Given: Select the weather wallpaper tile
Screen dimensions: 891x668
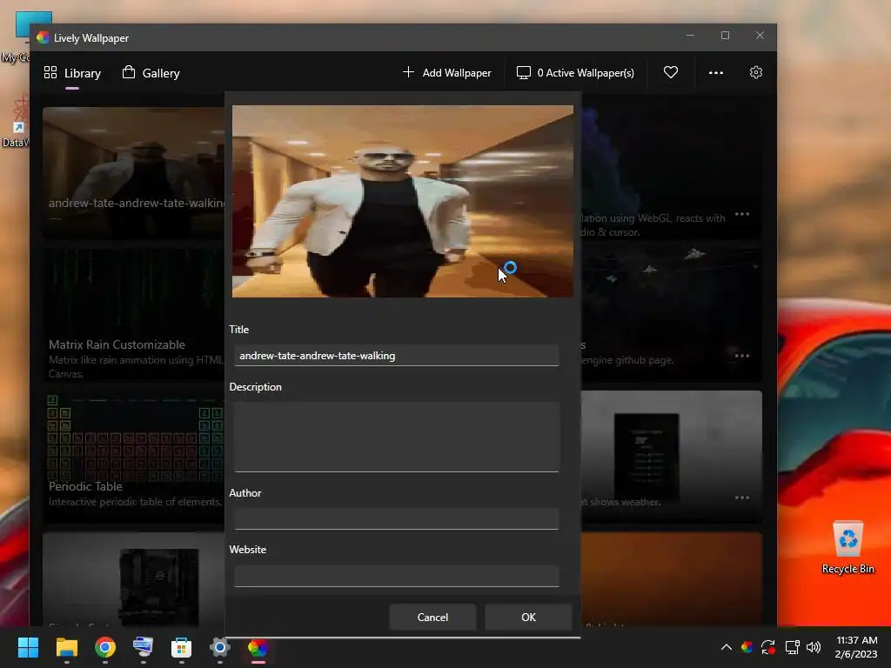Looking at the screenshot, I should [x=671, y=458].
